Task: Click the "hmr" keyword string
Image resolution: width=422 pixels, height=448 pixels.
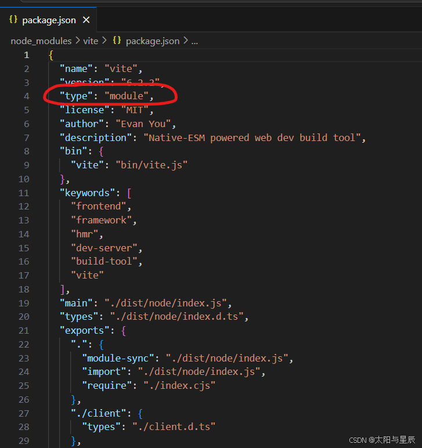Action: pyautogui.click(x=85, y=234)
